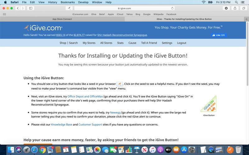Open the iCloud favorite bookmark

[x=120, y=14]
